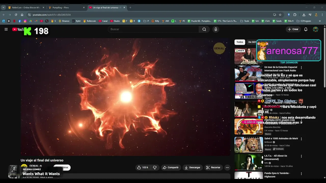
Task: Open the Rollercoin bookmark
Action: pyautogui.click(x=90, y=21)
